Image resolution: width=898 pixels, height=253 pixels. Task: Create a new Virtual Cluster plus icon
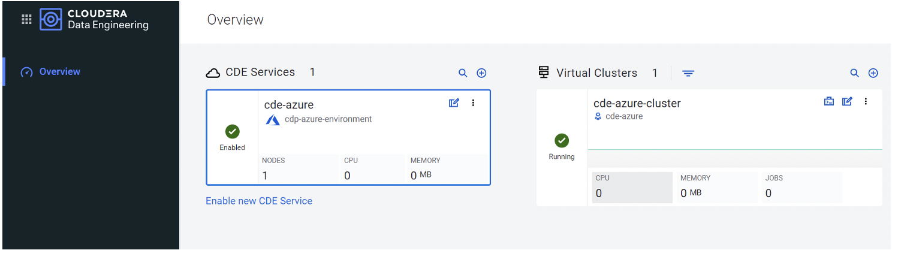[873, 73]
